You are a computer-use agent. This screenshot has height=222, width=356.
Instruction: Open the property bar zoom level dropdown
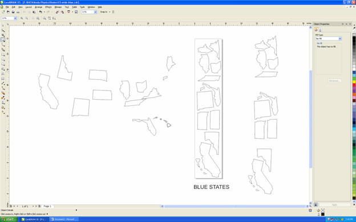(15, 18)
